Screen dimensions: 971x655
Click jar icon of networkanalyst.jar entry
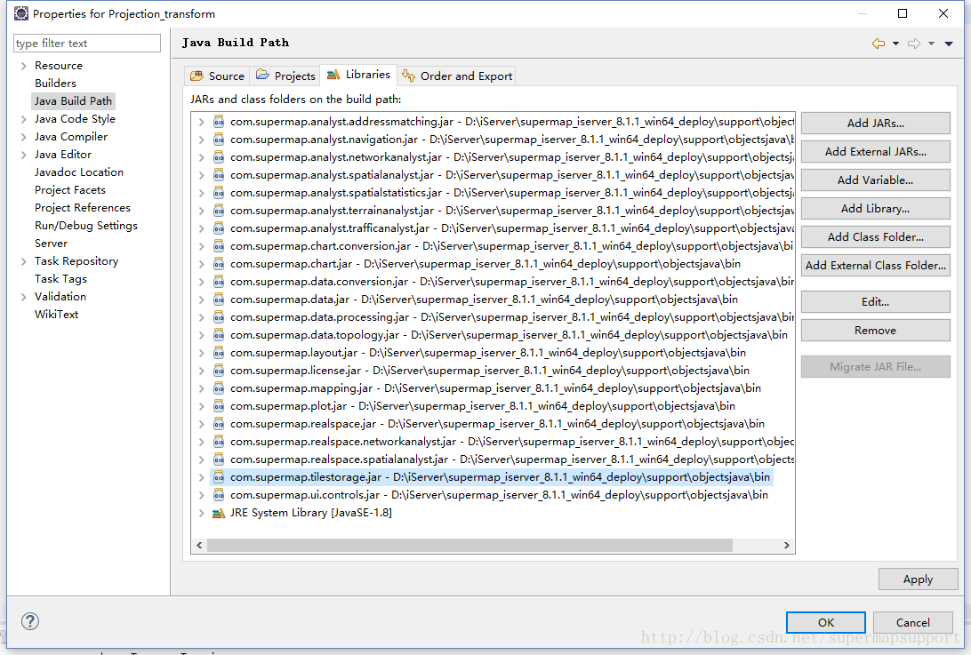click(x=219, y=157)
